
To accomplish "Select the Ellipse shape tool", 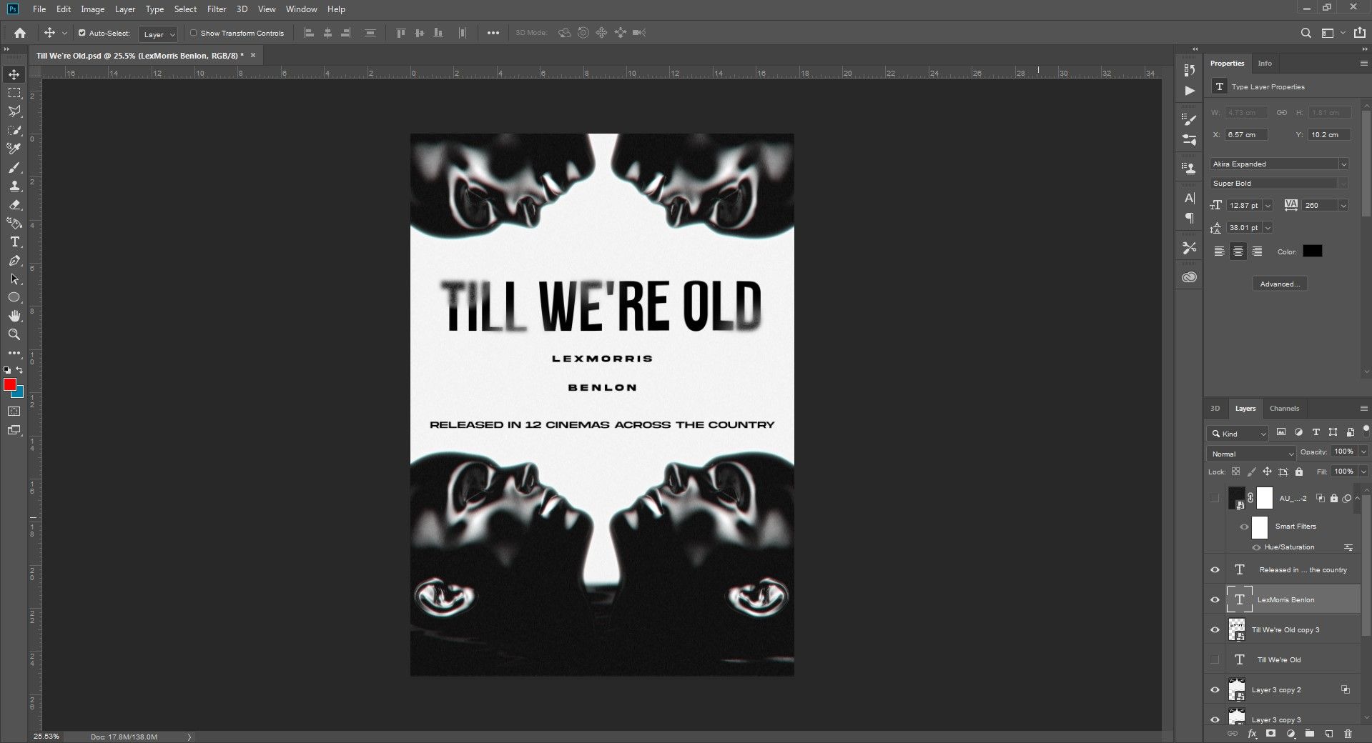I will click(x=14, y=297).
